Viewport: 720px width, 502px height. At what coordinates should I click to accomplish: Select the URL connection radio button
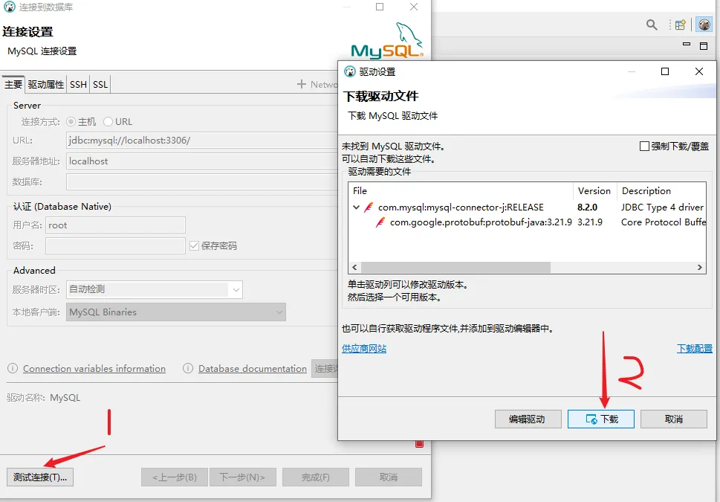coord(108,122)
